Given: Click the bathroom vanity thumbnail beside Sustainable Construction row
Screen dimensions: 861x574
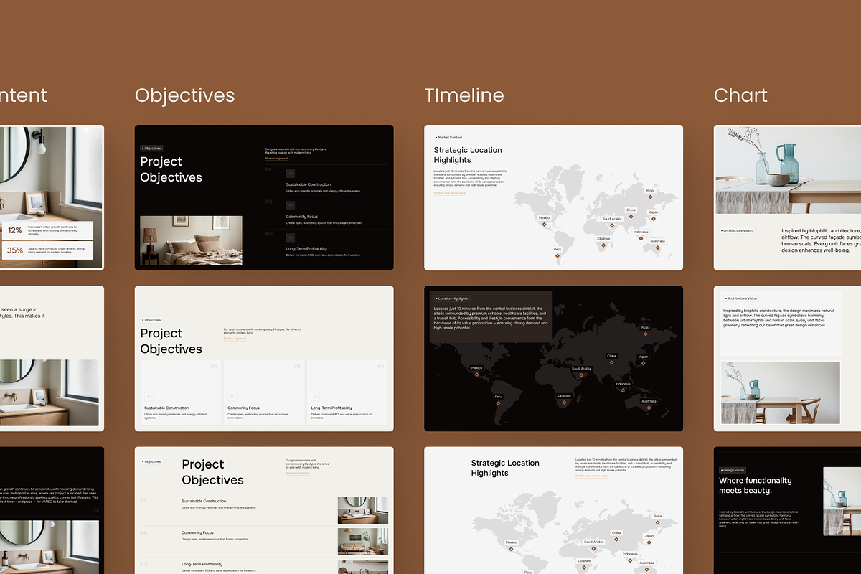Looking at the screenshot, I should tap(363, 510).
